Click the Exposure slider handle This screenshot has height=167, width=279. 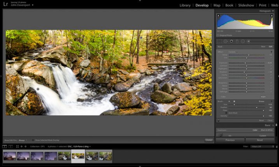pyautogui.click(x=245, y=63)
